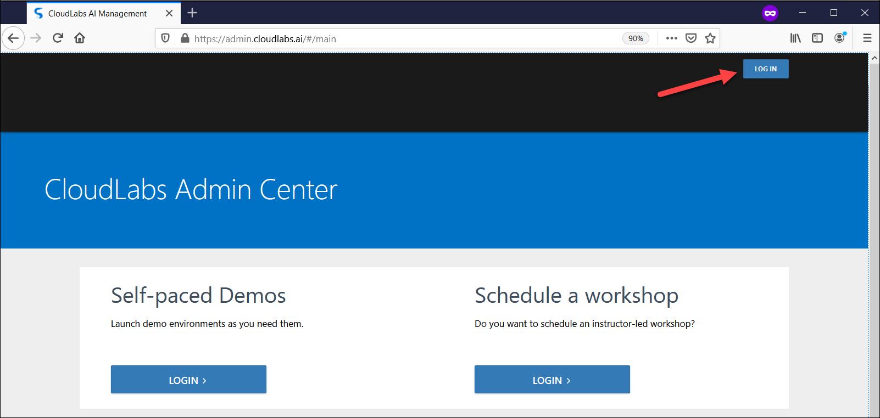Open the Firefox hamburger menu
The image size is (880, 418).
(867, 38)
